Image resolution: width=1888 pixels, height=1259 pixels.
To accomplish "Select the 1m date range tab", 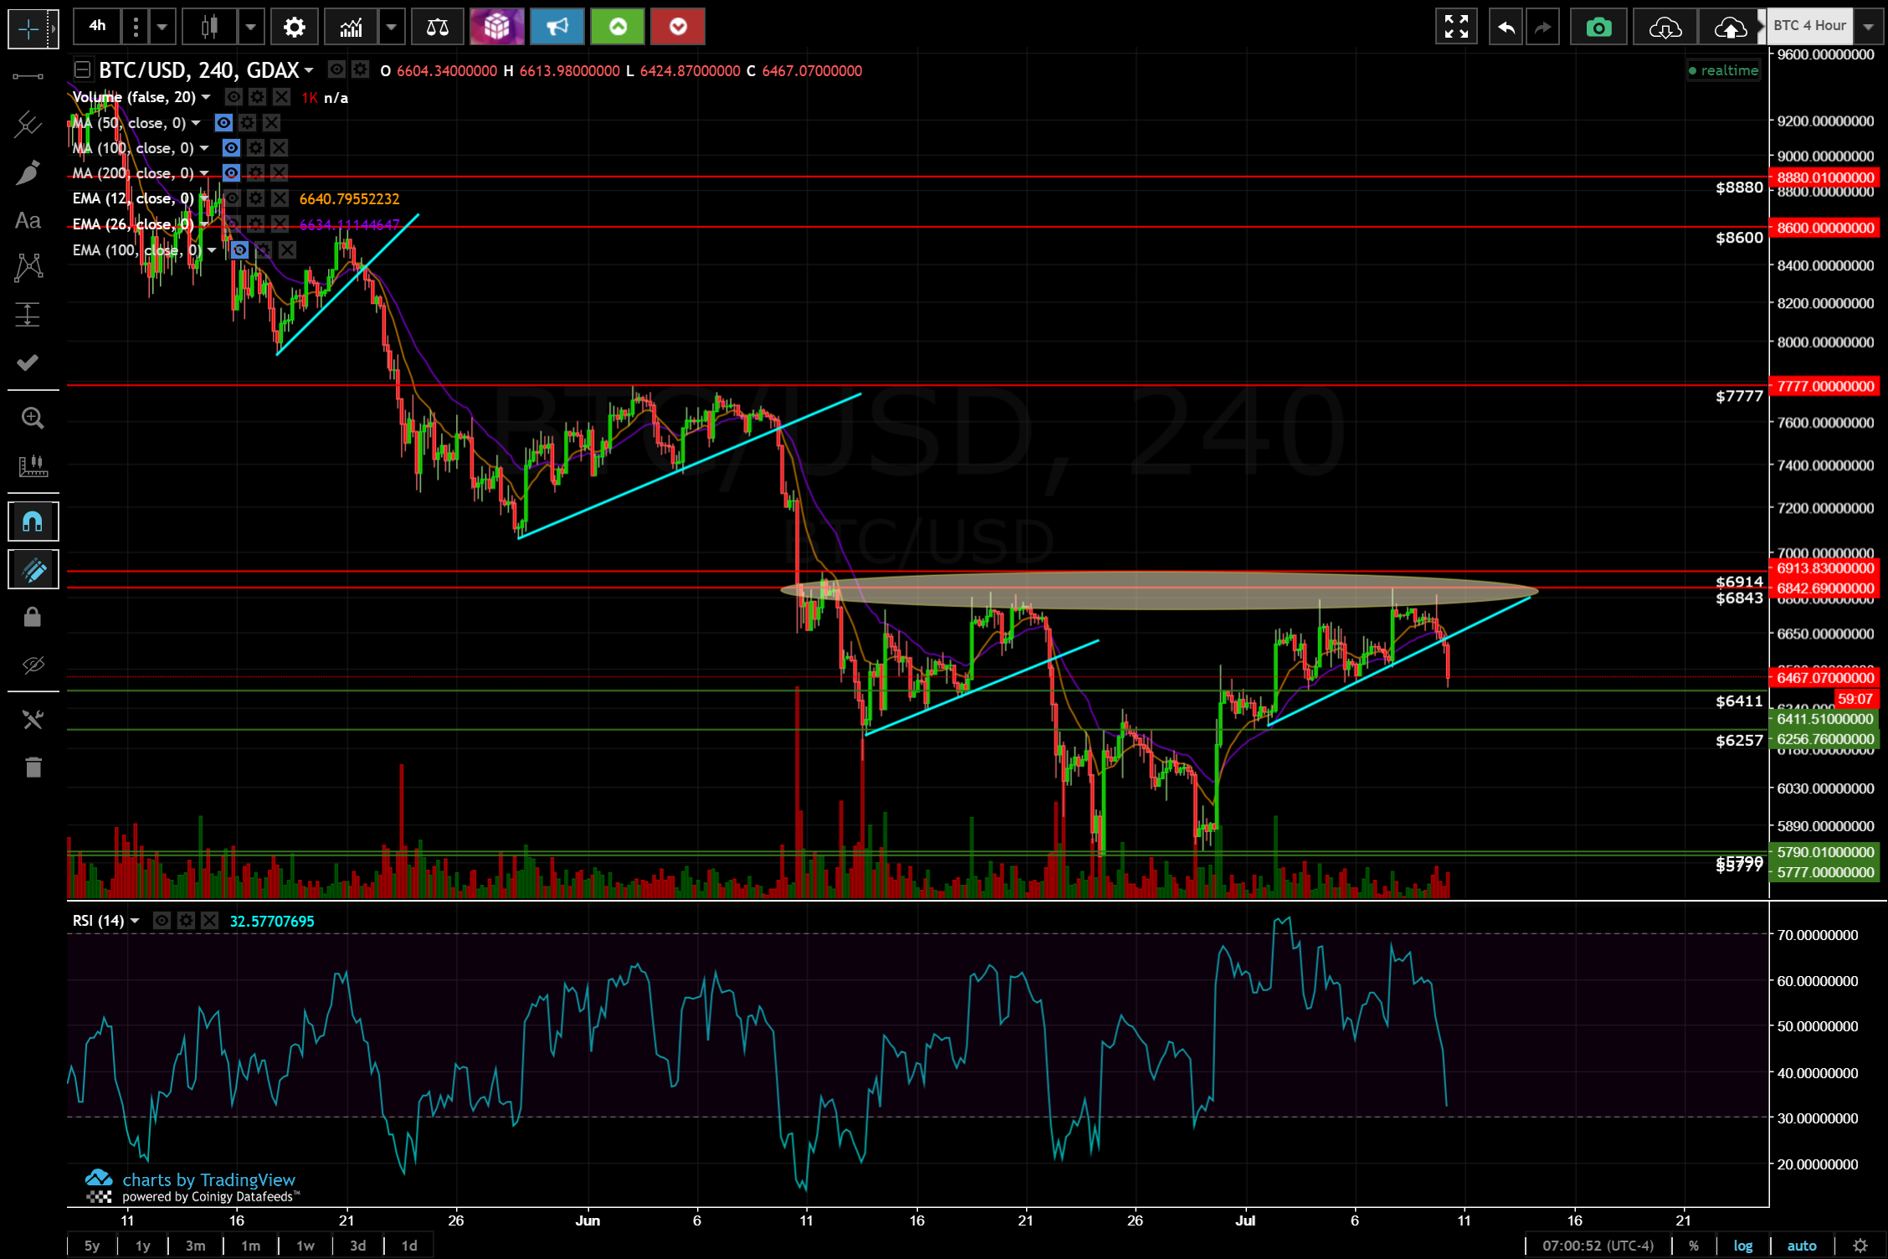I will (250, 1246).
